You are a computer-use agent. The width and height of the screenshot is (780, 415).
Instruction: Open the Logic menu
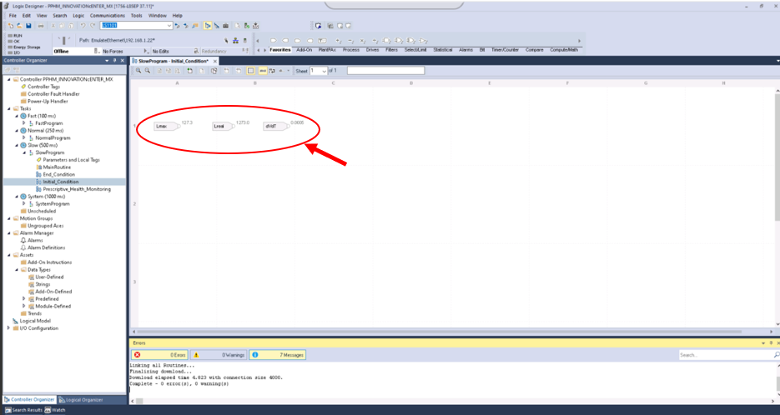point(78,15)
